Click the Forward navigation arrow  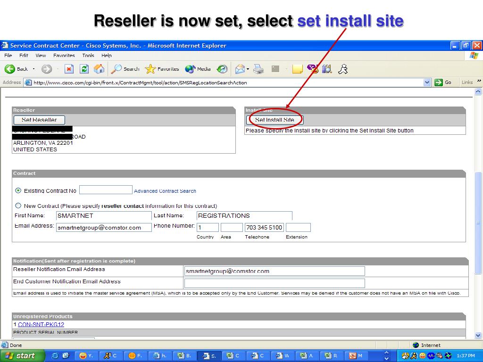[x=47, y=69]
